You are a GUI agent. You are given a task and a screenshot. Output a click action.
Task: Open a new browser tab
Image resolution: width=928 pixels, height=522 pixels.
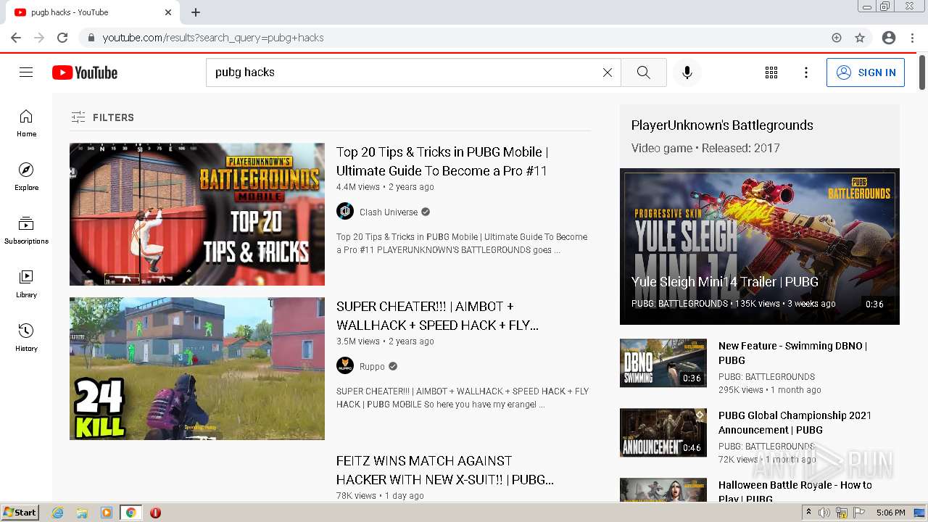[x=196, y=12]
